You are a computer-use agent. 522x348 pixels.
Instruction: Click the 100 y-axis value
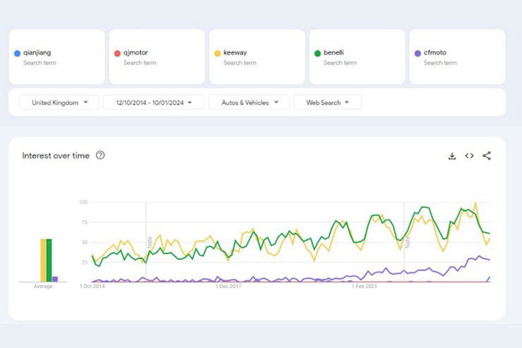[x=84, y=202]
